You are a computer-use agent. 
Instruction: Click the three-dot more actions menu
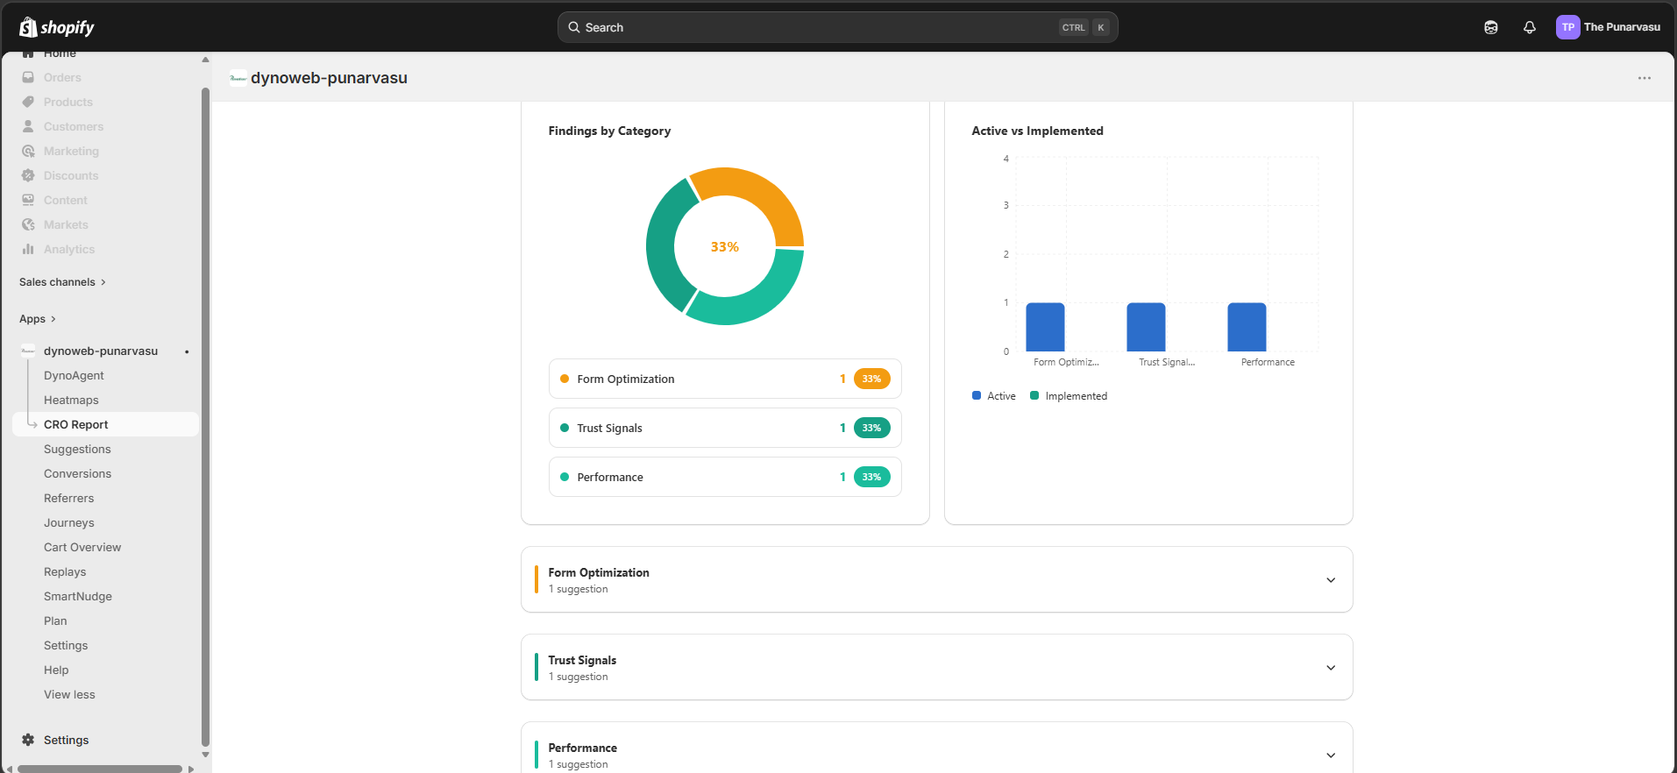point(1644,78)
